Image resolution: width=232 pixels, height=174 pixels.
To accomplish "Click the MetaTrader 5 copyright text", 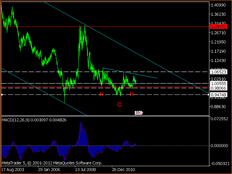I will tap(52, 163).
